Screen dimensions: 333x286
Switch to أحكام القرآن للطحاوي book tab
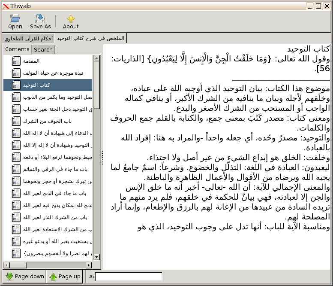tap(29, 38)
